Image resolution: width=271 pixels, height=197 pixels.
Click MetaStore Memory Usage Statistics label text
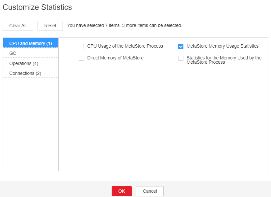coord(223,46)
